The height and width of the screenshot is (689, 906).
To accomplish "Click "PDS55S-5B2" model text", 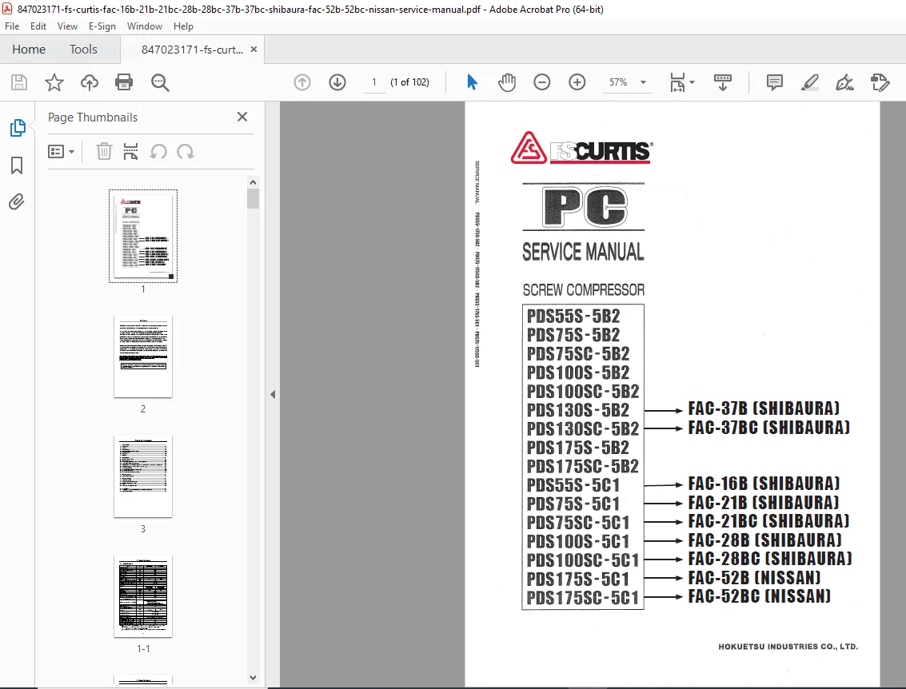I will pyautogui.click(x=573, y=316).
